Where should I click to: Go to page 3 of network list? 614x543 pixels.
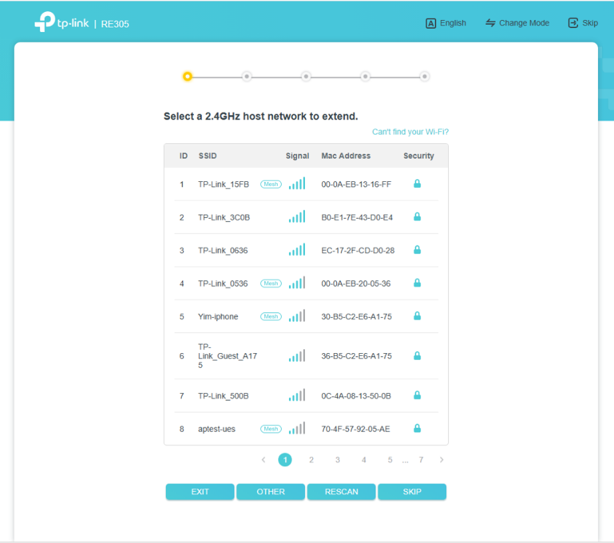point(338,459)
